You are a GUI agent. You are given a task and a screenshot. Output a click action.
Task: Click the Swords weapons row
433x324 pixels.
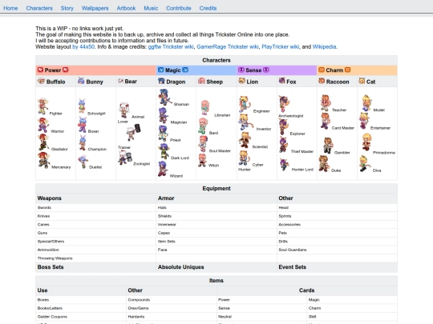coord(96,208)
